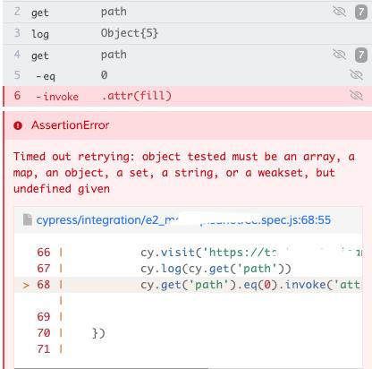Click file icon beside spec file path
Viewport: 372px width, 369px height.
(x=28, y=220)
